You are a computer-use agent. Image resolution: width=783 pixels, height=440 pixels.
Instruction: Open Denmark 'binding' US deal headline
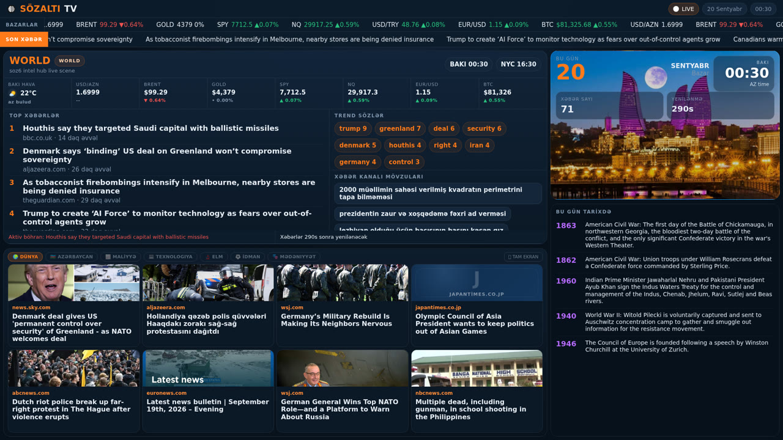click(157, 155)
